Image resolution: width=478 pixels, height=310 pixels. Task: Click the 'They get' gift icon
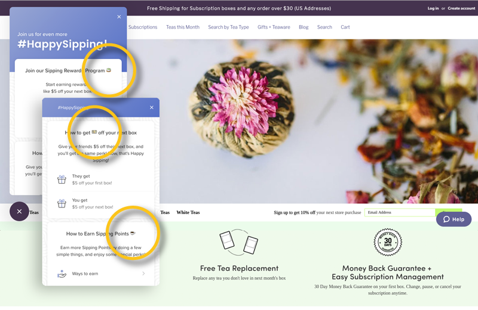[62, 179]
